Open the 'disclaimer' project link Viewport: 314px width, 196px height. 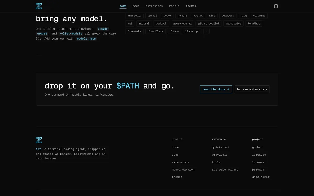tap(261, 177)
